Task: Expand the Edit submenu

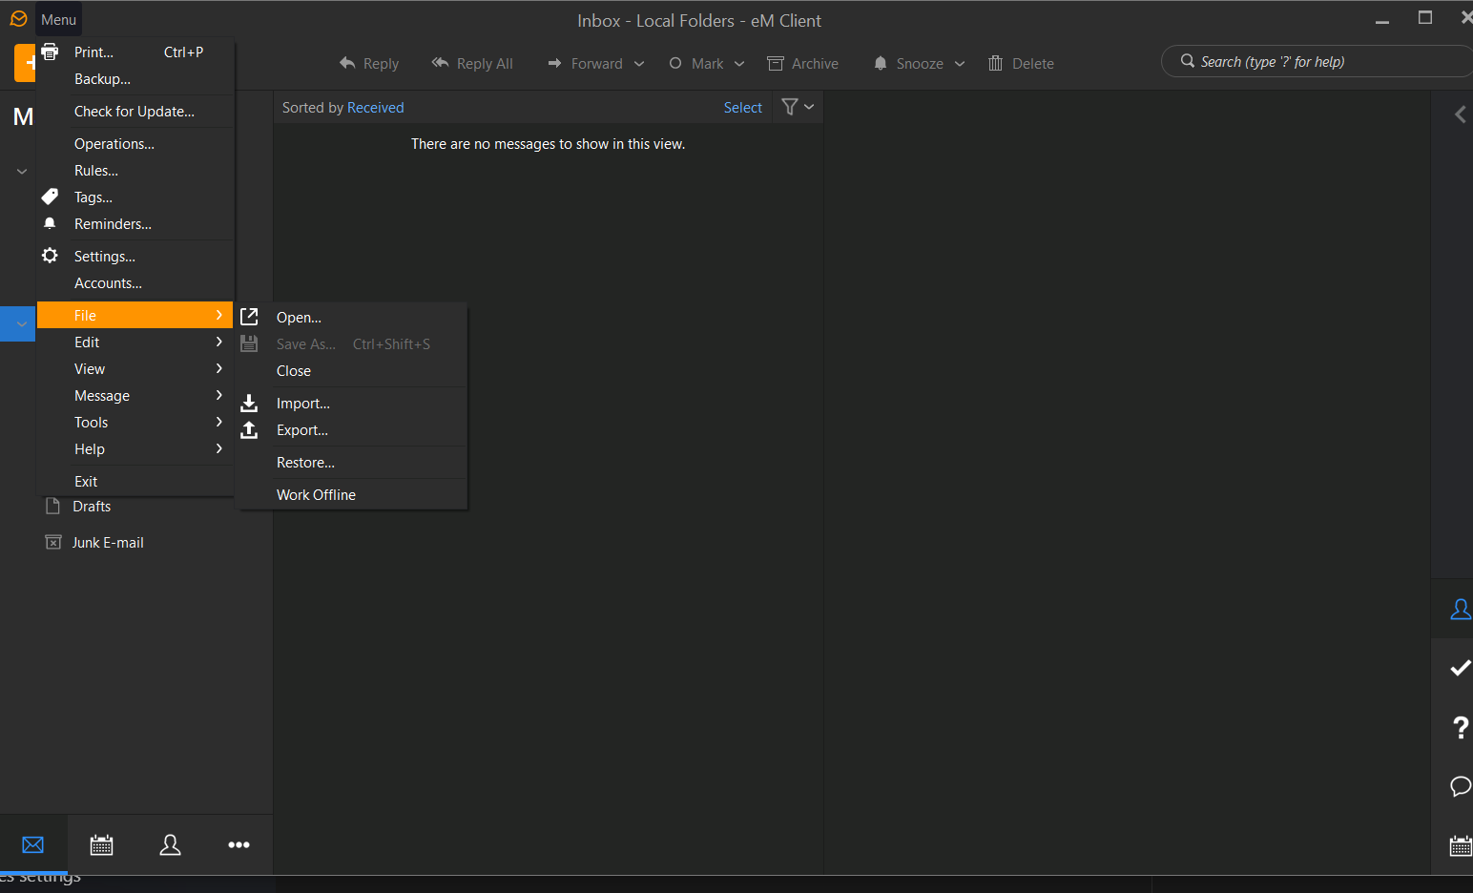Action: coord(135,343)
